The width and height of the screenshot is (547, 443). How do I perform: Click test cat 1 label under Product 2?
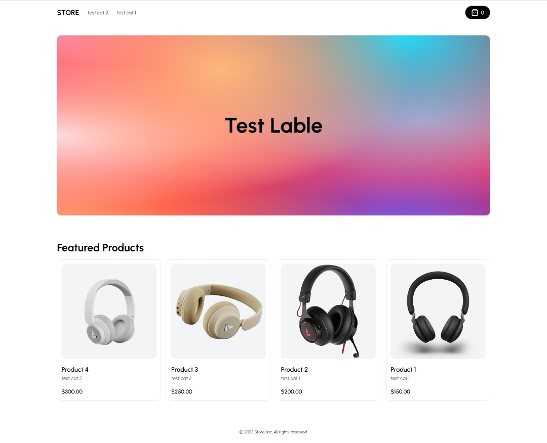(290, 378)
